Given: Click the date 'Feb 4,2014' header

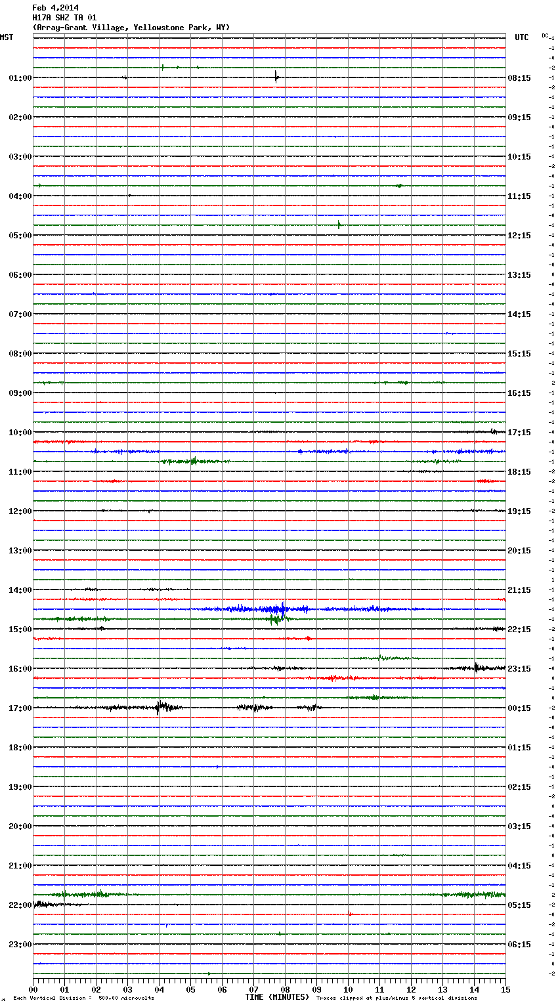Looking at the screenshot, I should [55, 8].
